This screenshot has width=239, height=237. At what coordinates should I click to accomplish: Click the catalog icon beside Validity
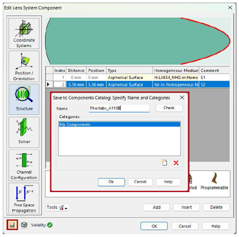[24, 225]
